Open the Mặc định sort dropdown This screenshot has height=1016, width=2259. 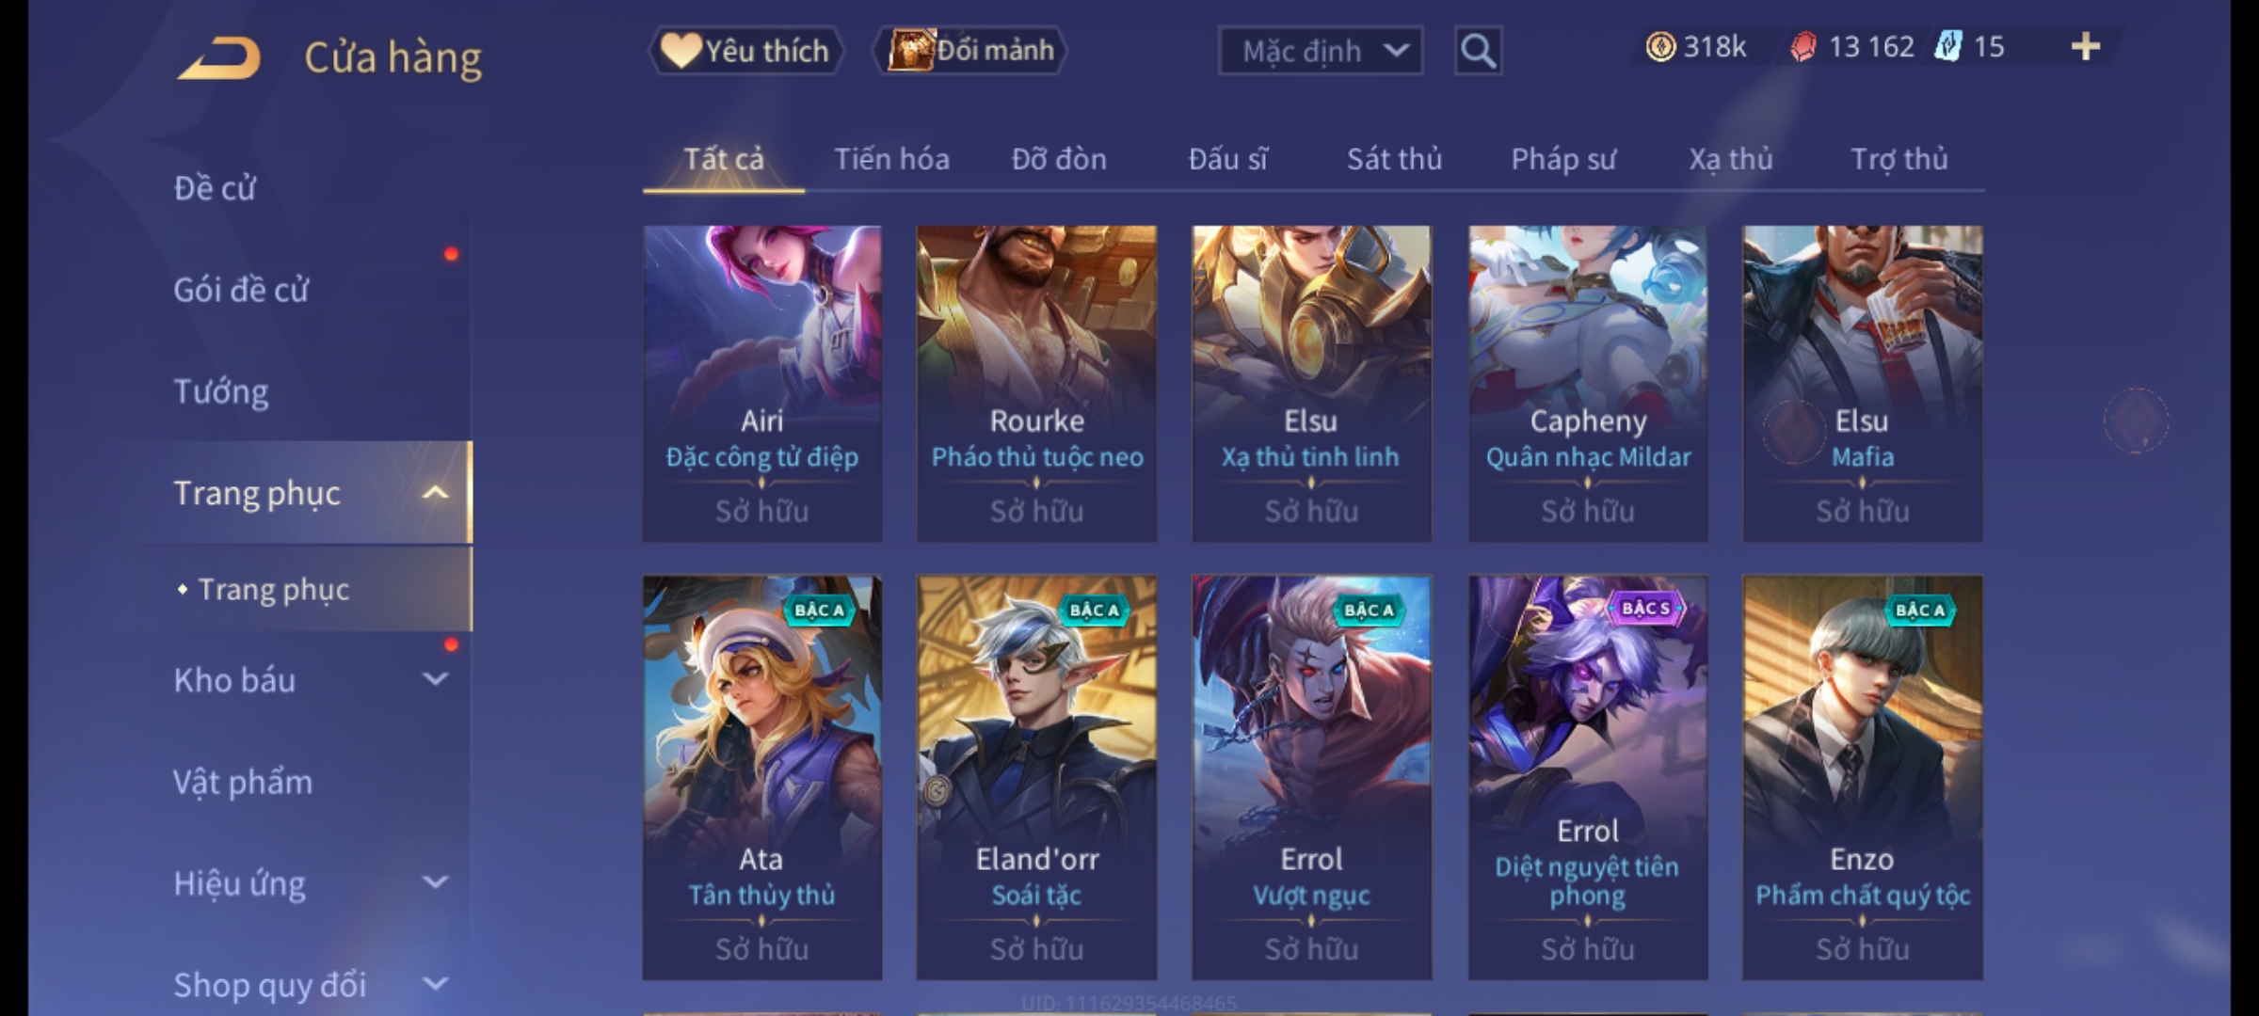(1321, 51)
